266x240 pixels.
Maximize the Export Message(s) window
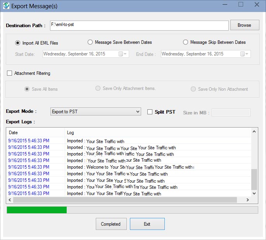pos(240,5)
